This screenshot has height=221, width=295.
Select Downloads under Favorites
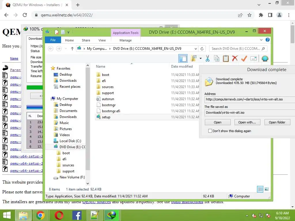[68, 81]
